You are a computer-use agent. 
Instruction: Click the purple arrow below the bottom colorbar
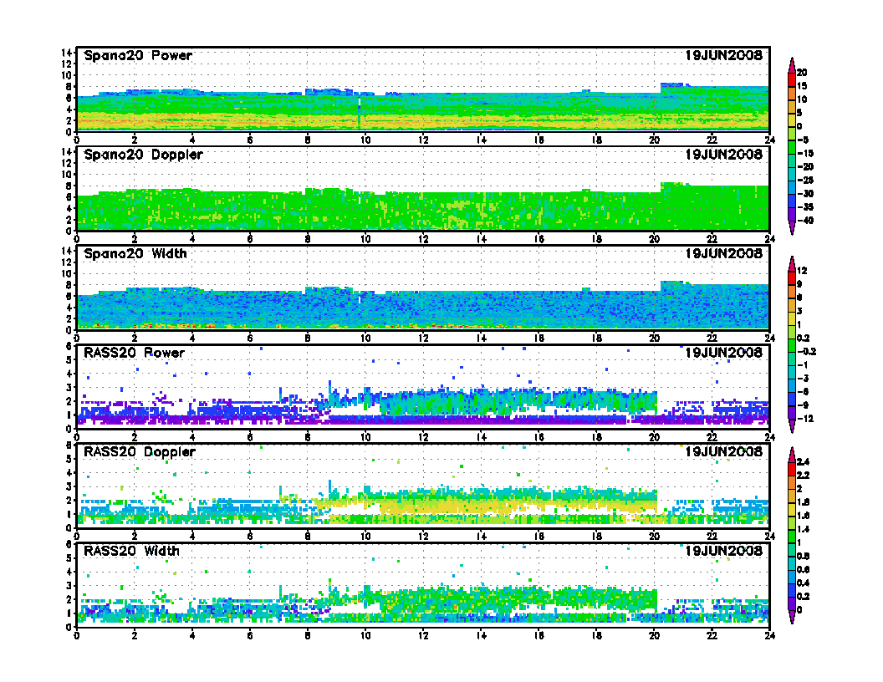(x=792, y=618)
